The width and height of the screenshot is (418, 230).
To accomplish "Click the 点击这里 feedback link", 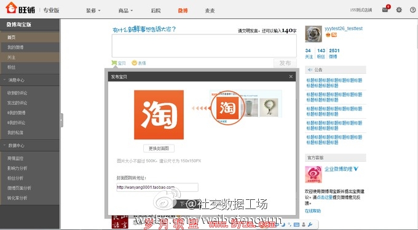I will (325, 197).
